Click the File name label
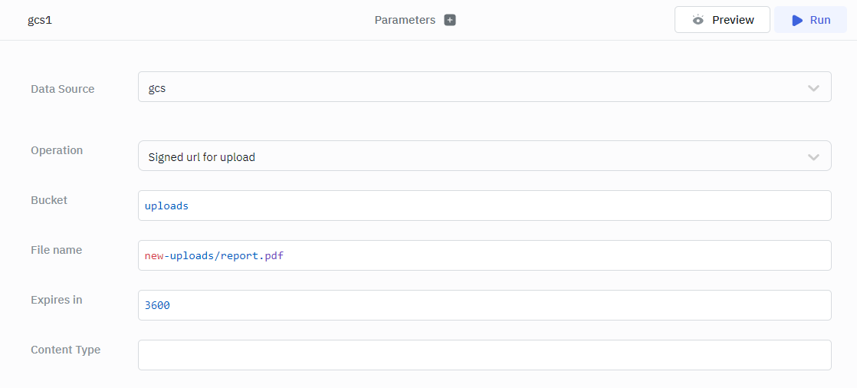Image resolution: width=857 pixels, height=388 pixels. tap(56, 250)
